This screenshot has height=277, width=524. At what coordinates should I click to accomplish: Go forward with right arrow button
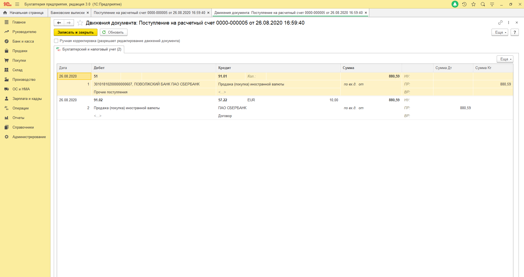click(x=69, y=23)
